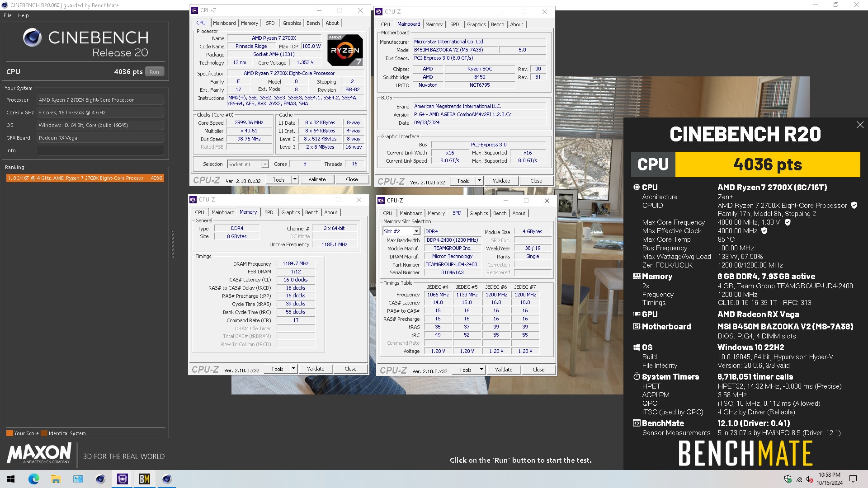This screenshot has width=868, height=488.
Task: Open the rightmost Cinebench taskbar icon
Action: click(x=166, y=479)
